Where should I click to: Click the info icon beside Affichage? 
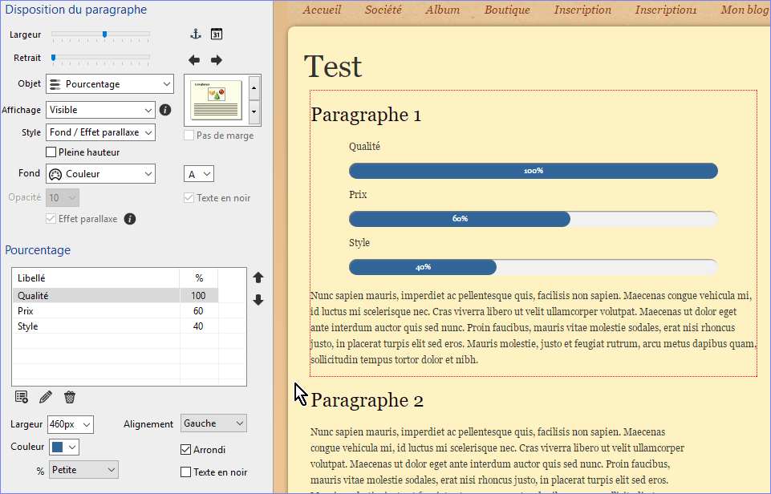point(165,110)
